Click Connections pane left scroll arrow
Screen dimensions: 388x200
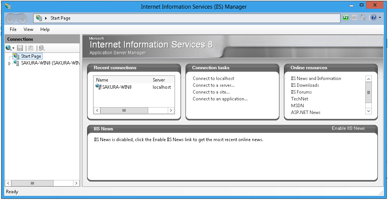[x=8, y=183]
